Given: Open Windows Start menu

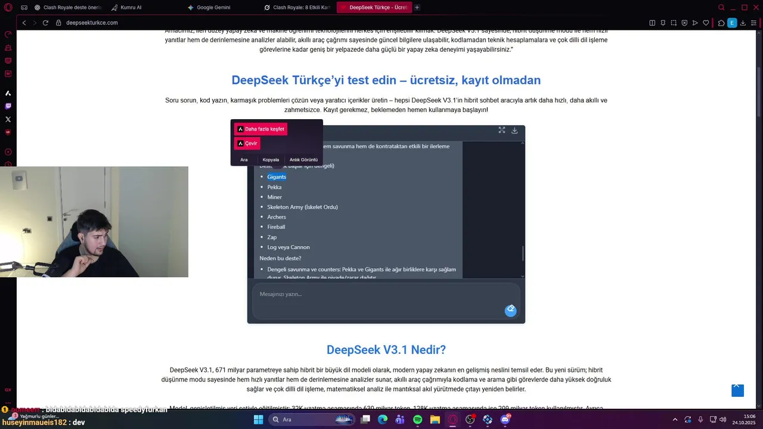Looking at the screenshot, I should [258, 419].
